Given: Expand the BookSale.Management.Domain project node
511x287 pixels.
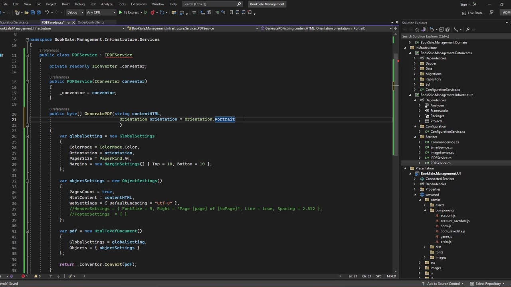Looking at the screenshot, I should point(409,42).
